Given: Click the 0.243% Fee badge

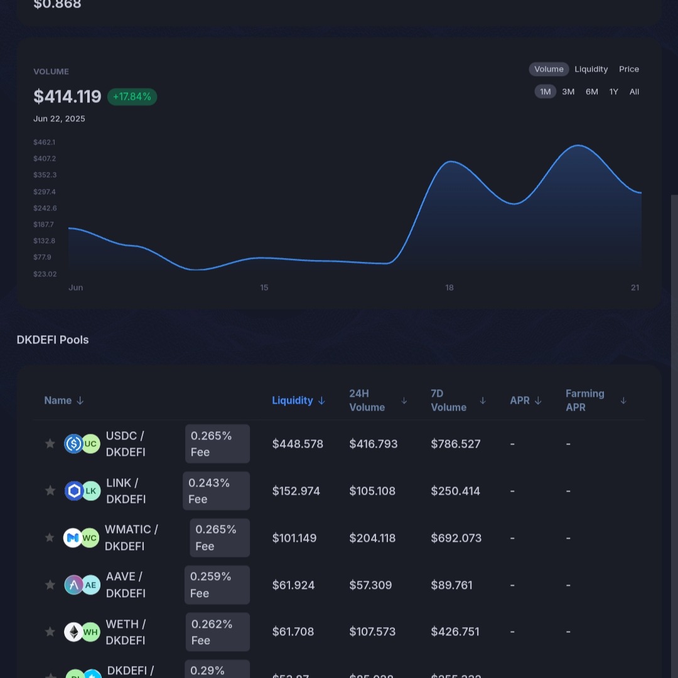Looking at the screenshot, I should point(216,491).
